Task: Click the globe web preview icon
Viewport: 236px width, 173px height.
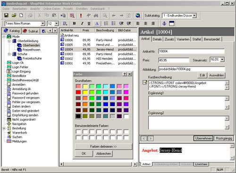Action: pyautogui.click(x=138, y=16)
